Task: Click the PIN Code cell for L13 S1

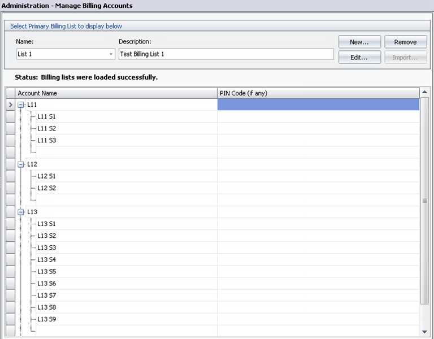Action: coord(318,224)
